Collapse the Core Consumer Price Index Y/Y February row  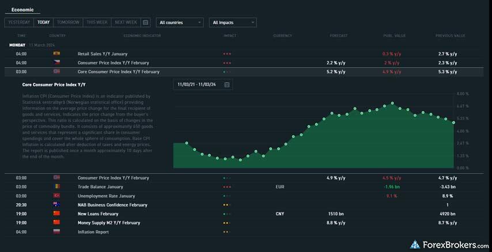(118, 72)
